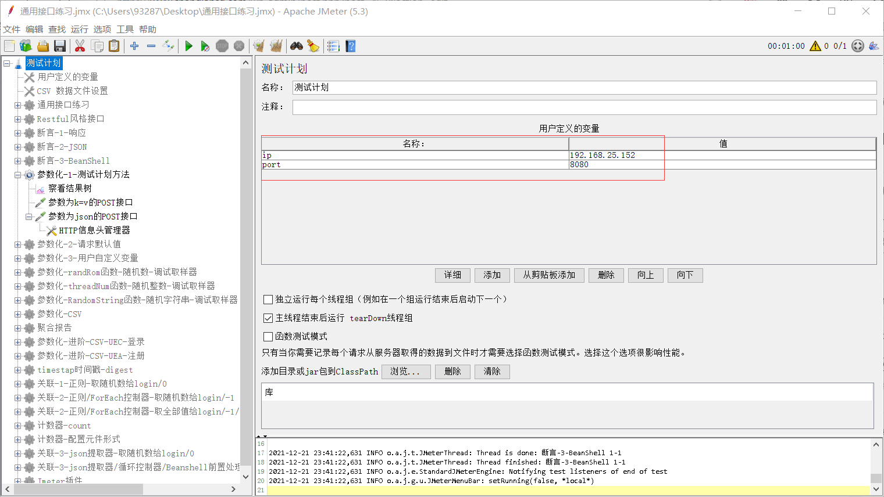Uncheck 主线程结束后运行 tearDown线程组
The width and height of the screenshot is (884, 497).
tap(268, 318)
